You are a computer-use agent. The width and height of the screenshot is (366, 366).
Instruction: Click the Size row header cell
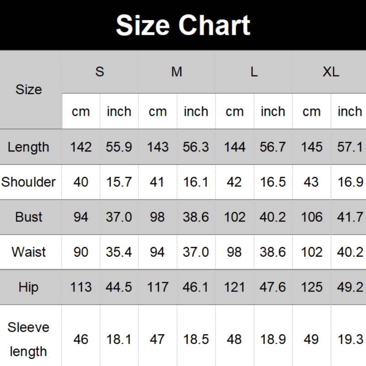[x=29, y=89]
